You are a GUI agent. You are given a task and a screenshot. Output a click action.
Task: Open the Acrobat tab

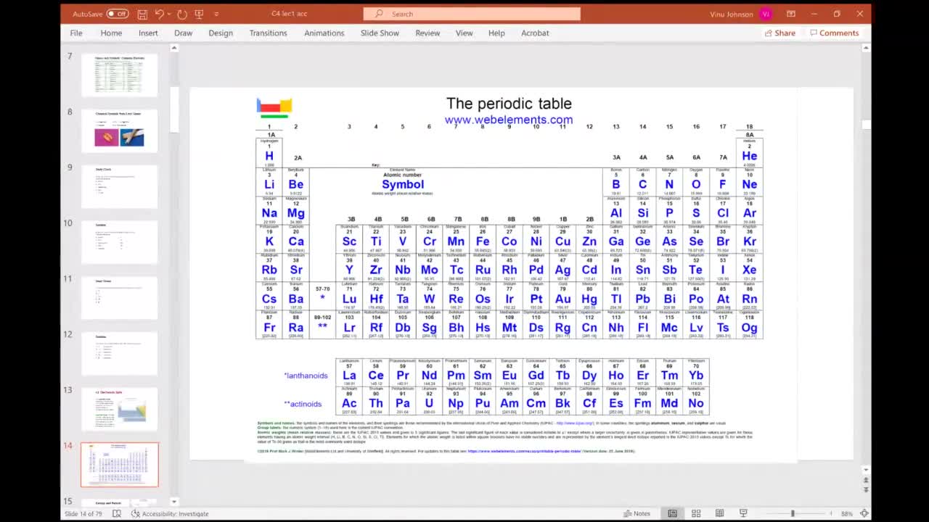tap(535, 33)
